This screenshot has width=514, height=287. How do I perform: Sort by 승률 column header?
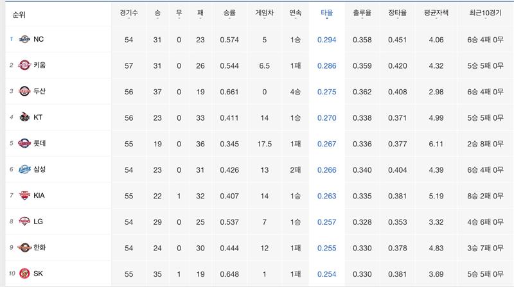pos(229,13)
